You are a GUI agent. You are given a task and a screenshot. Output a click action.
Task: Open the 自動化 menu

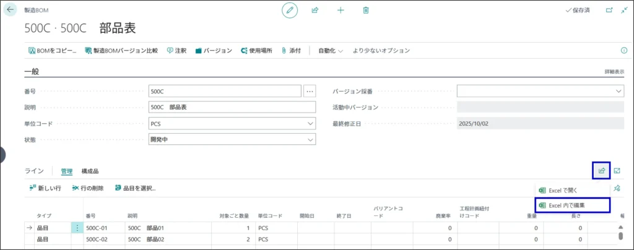click(x=331, y=51)
